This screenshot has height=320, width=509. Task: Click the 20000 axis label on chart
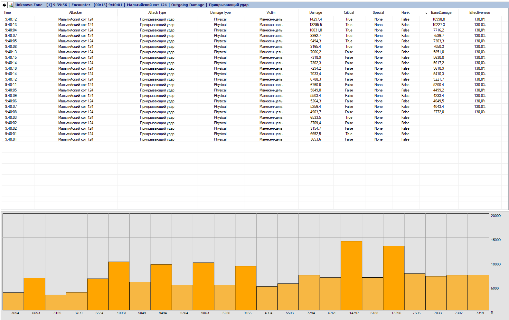tap(496, 216)
